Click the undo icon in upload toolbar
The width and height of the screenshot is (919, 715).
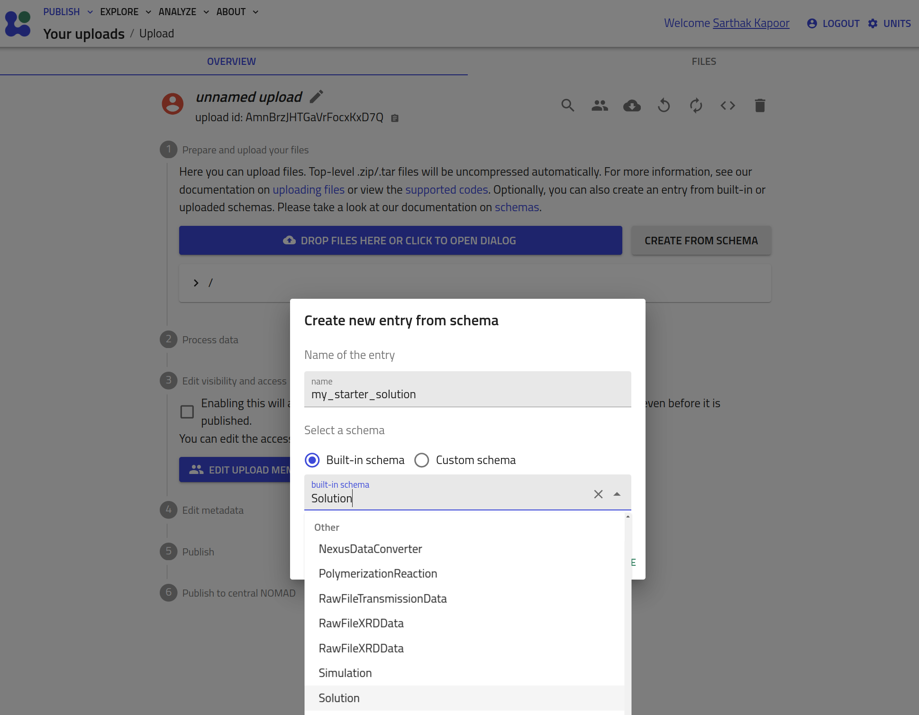point(664,105)
